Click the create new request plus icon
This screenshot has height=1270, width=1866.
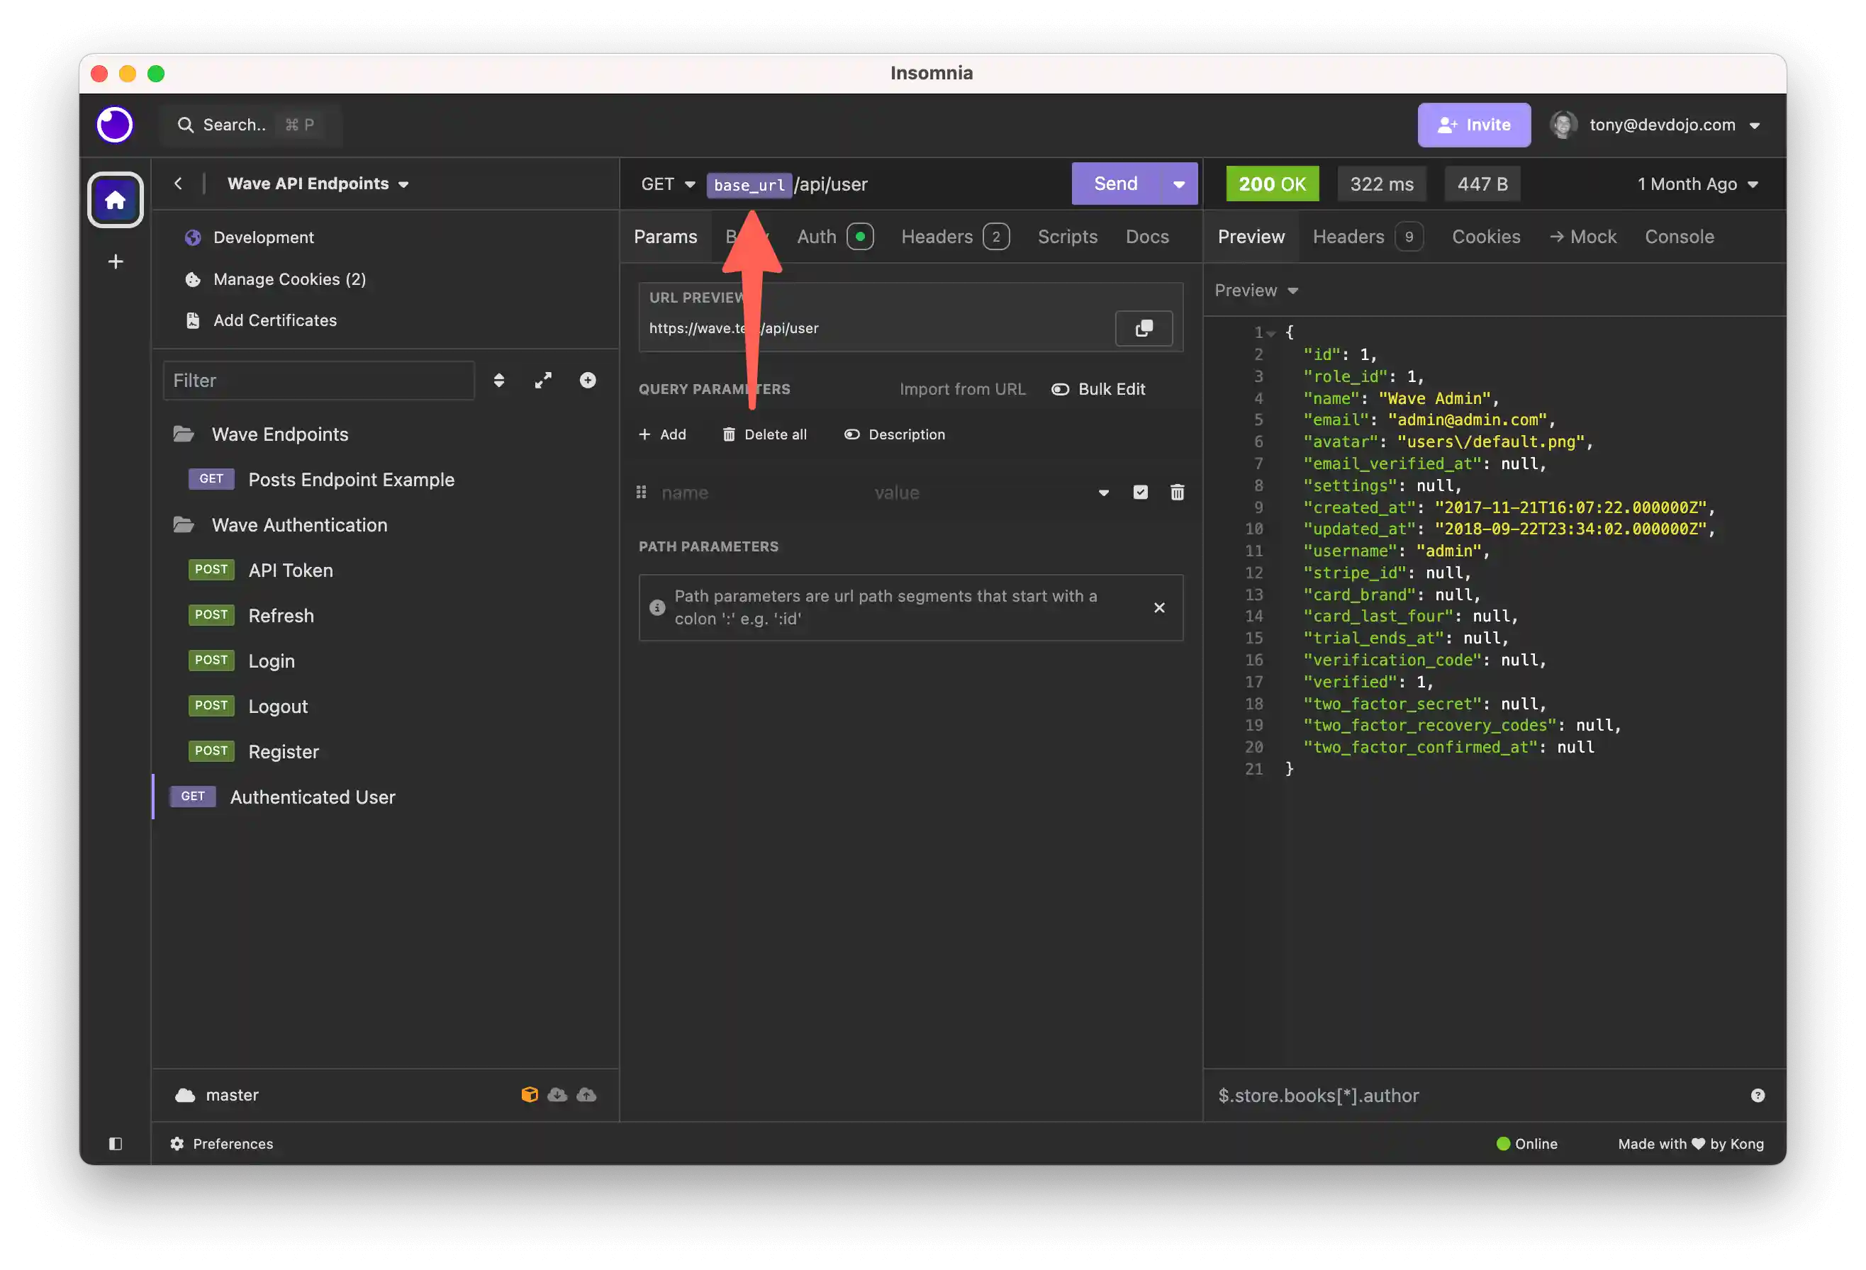(x=588, y=381)
